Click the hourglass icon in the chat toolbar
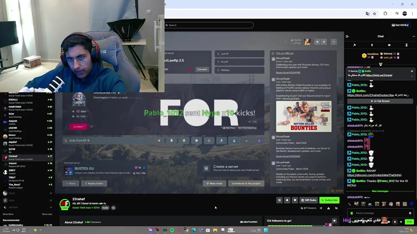This screenshot has width=417, height=234. click(x=406, y=45)
